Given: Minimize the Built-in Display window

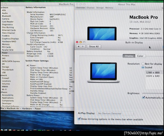Looking at the screenshot, I should pyautogui.click(x=81, y=42).
